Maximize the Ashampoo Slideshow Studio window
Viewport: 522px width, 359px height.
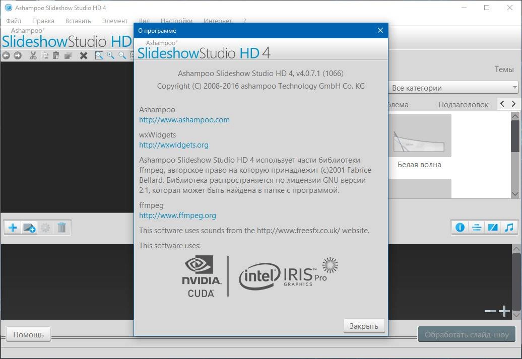click(x=487, y=8)
